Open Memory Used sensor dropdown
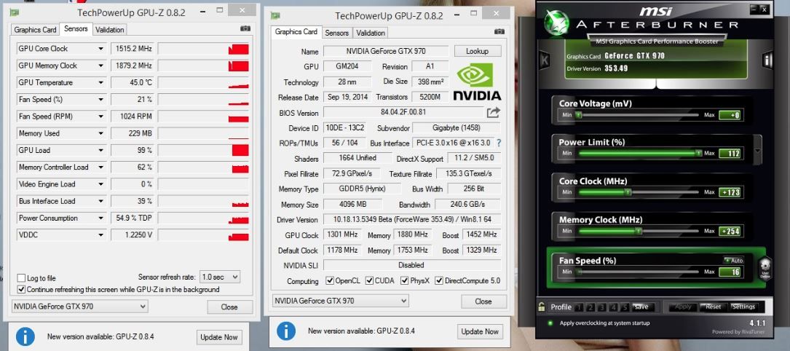Screen dimensions: 790x351 100,133
